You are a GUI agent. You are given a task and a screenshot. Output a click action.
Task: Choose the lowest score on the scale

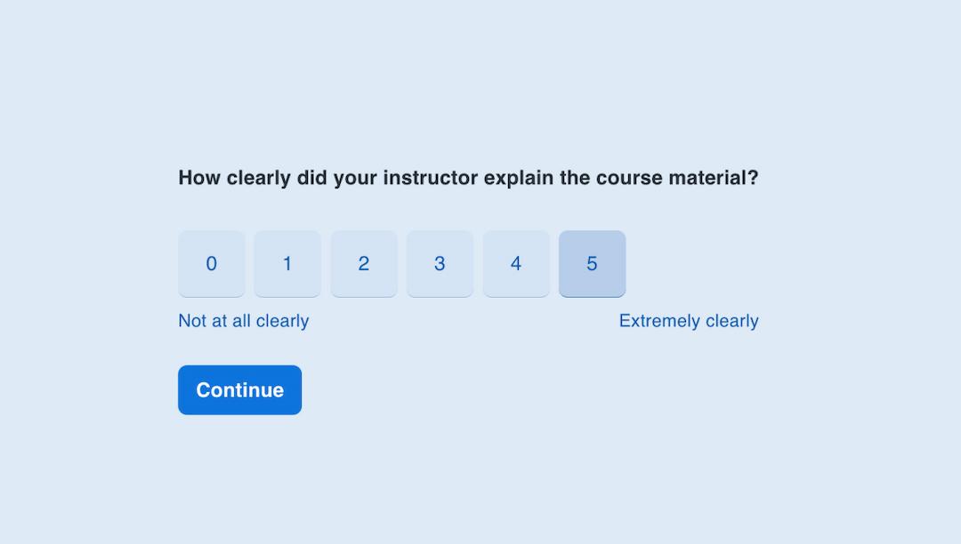[212, 264]
